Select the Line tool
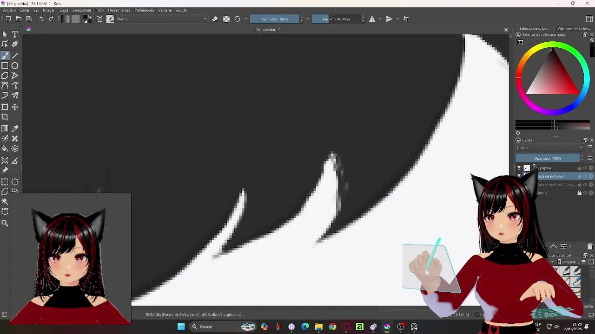595x334 pixels. pos(15,56)
